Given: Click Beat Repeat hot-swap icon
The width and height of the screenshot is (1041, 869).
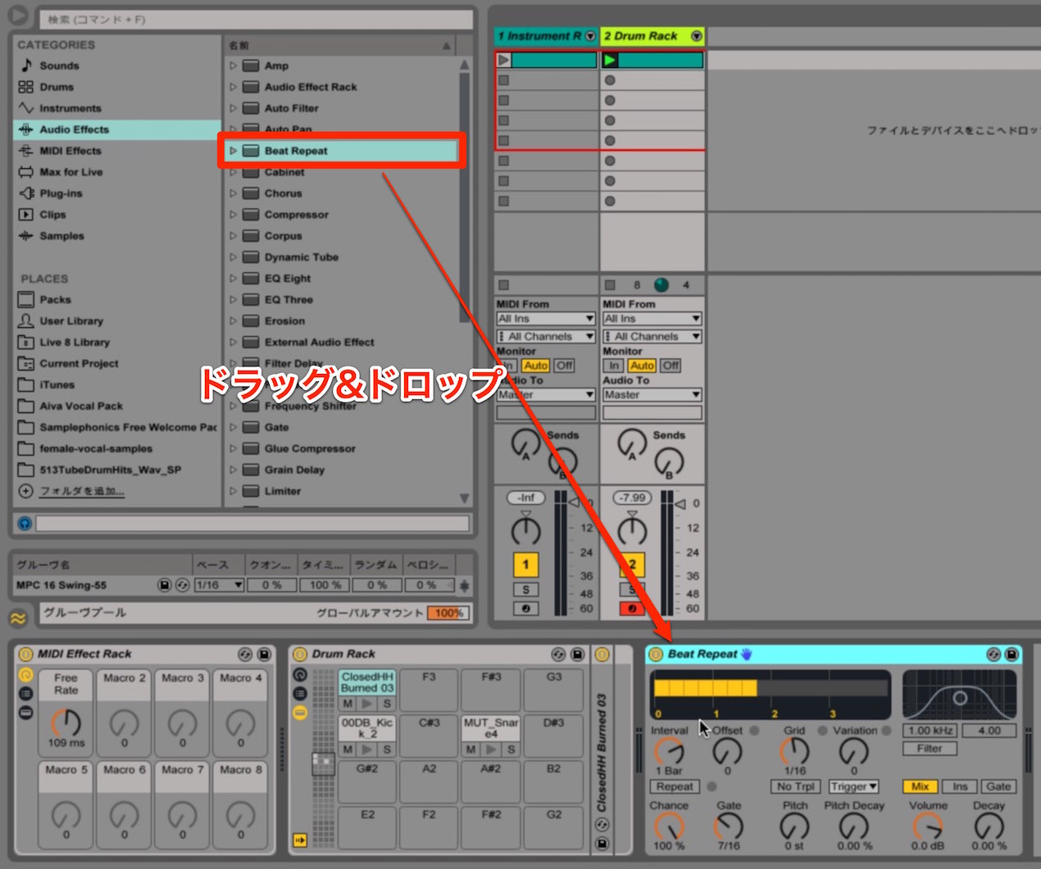Looking at the screenshot, I should [993, 654].
